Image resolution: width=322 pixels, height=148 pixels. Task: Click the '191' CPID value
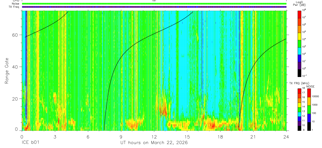(154, 1)
